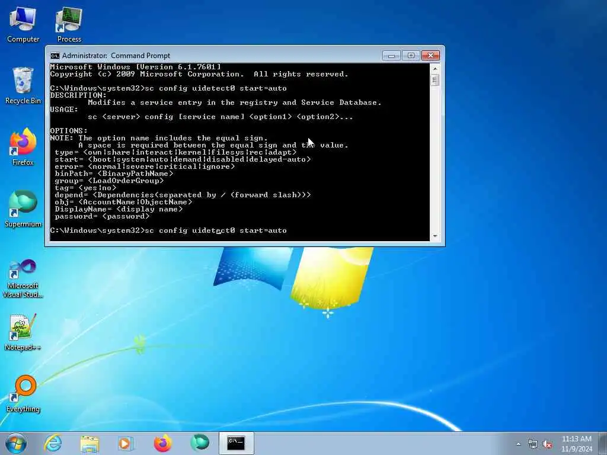Viewport: 607px width, 455px height.
Task: Click the 'obj= <AccountName|ObjectName>' line
Action: pos(123,202)
